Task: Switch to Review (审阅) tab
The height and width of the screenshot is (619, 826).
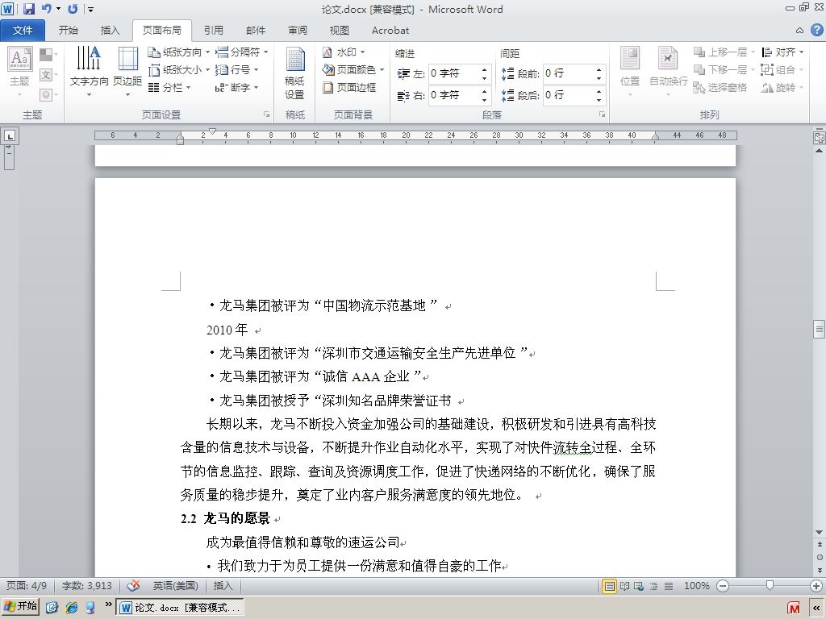Action: [x=298, y=31]
